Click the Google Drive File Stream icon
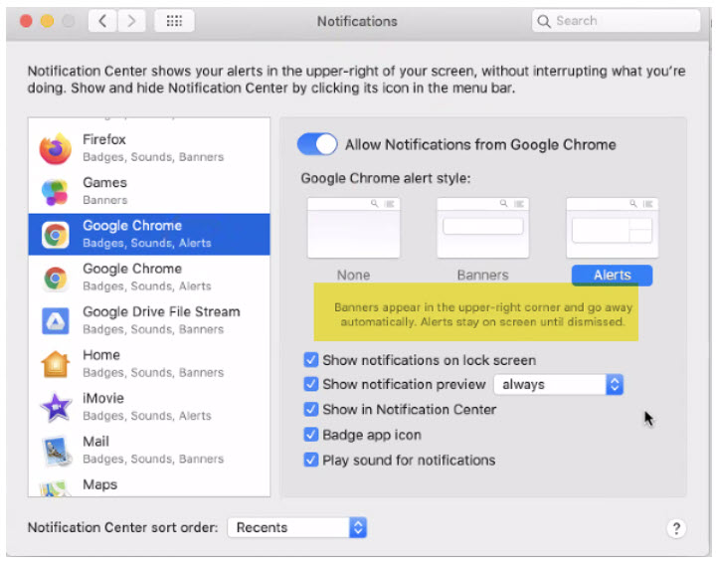716x569 pixels. point(55,320)
